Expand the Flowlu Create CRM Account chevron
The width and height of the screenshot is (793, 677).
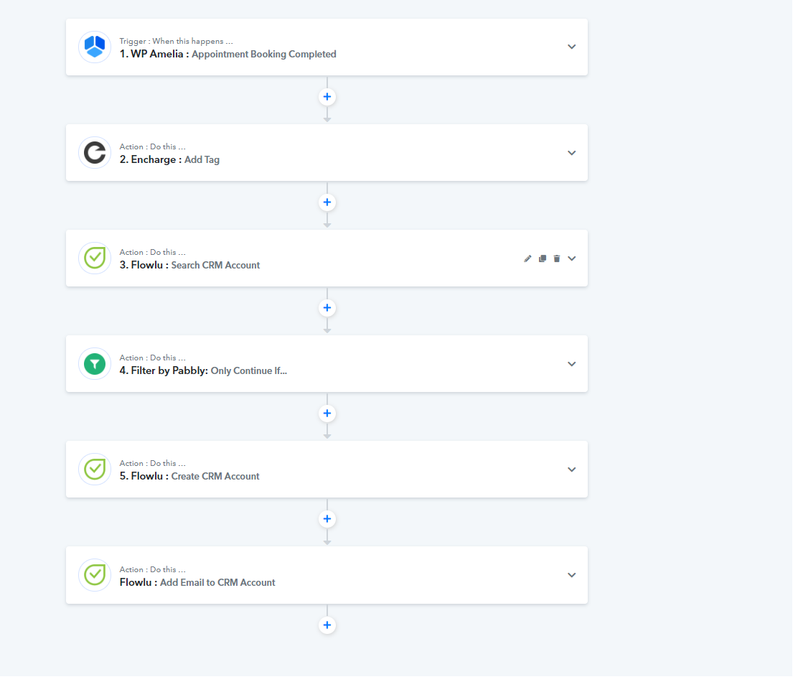[572, 470]
